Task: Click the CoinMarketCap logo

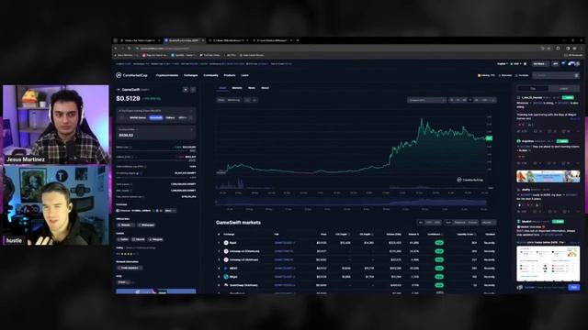Action: (131, 75)
